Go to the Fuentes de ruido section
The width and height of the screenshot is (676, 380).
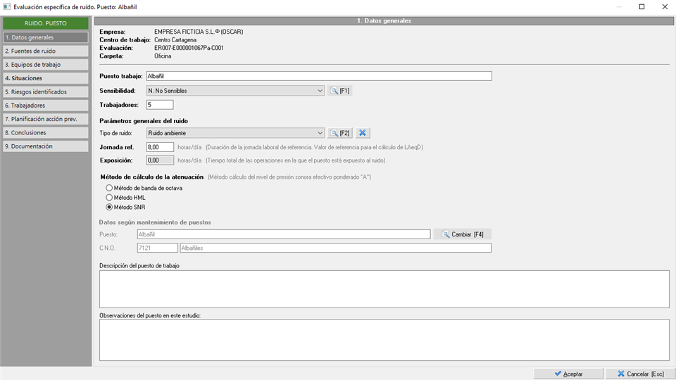(x=46, y=51)
